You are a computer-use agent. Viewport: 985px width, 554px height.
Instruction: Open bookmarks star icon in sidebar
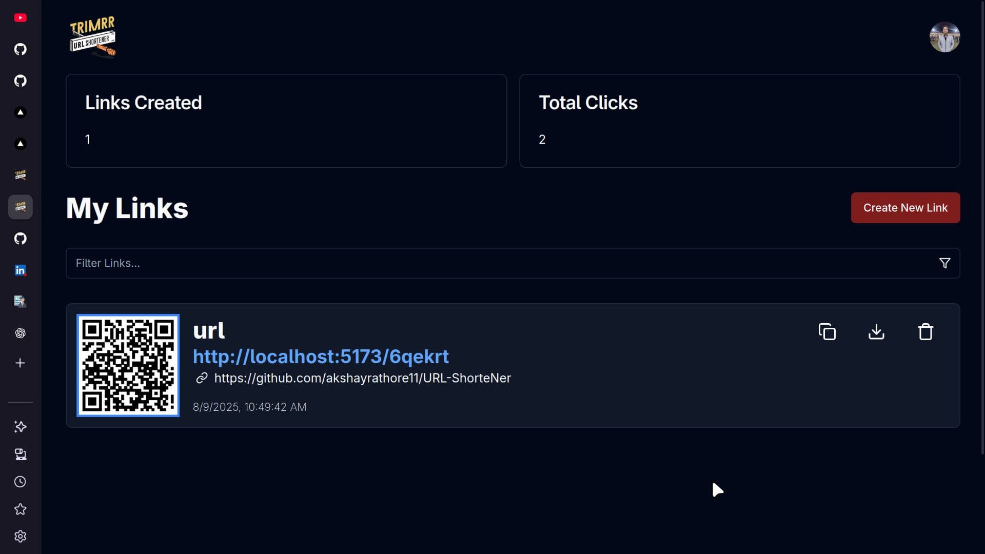tap(21, 509)
